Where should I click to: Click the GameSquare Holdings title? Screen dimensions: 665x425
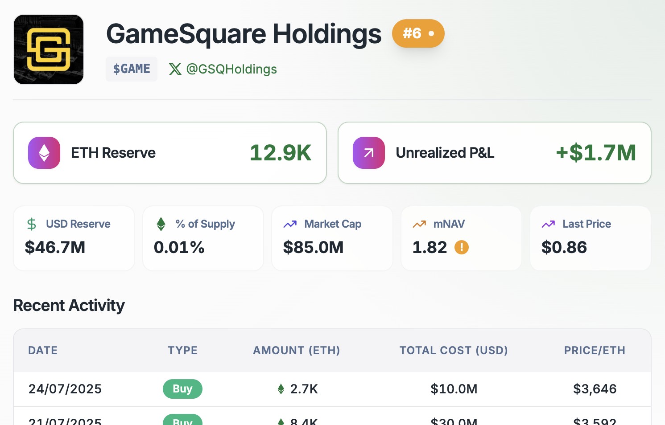(x=244, y=34)
